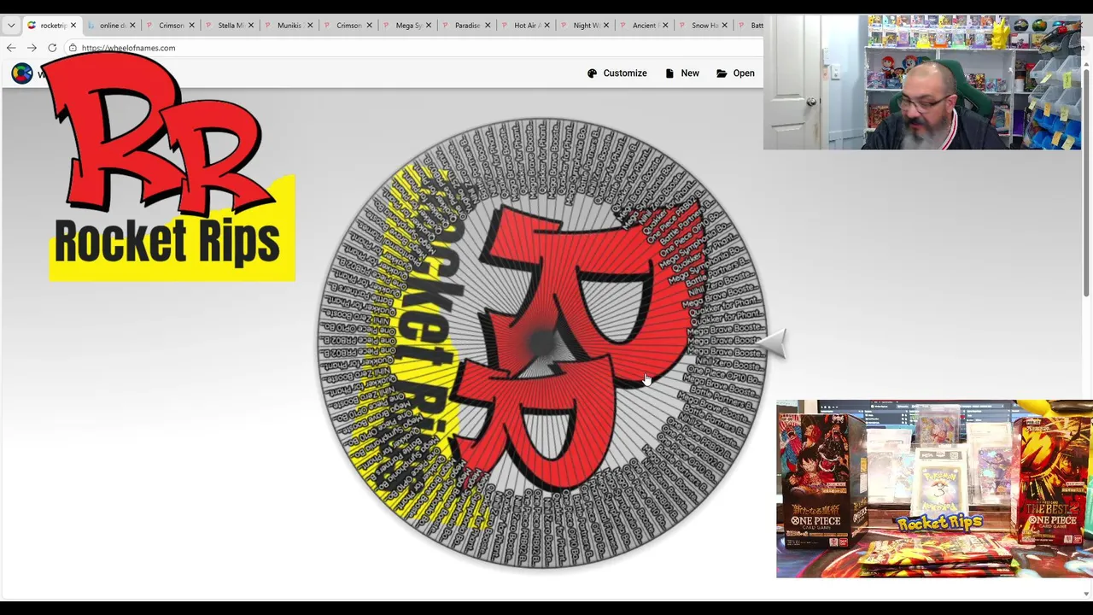
Task: Open a saved wheel with Open
Action: (x=735, y=73)
